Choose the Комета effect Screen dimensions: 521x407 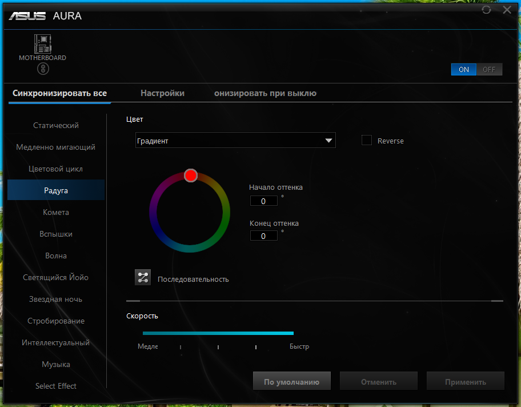pos(56,212)
